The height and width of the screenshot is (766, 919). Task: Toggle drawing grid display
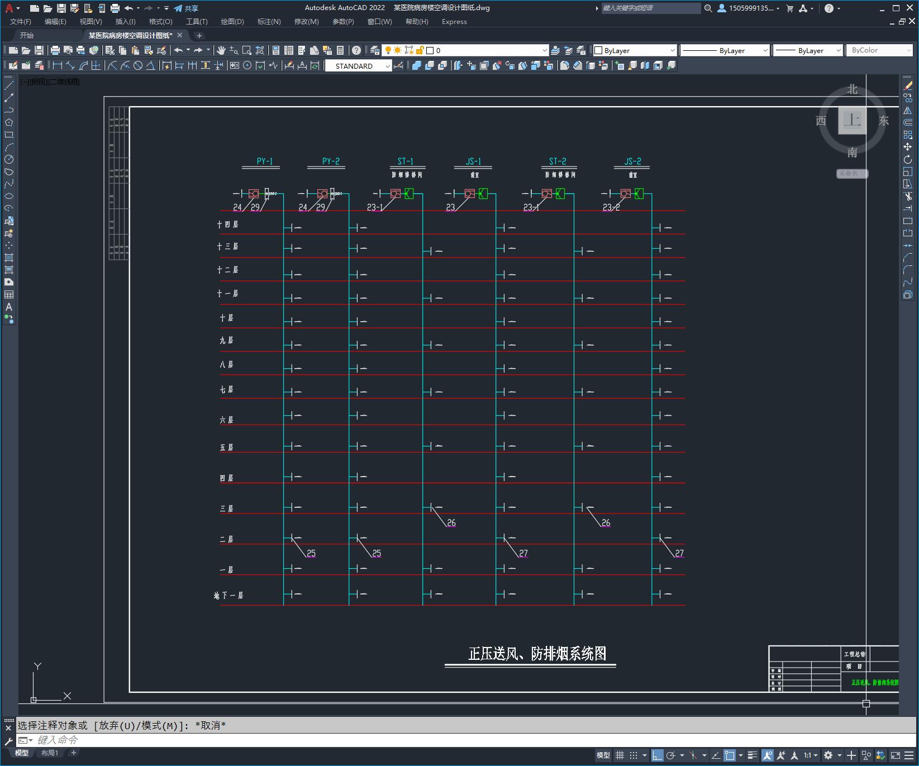[620, 755]
